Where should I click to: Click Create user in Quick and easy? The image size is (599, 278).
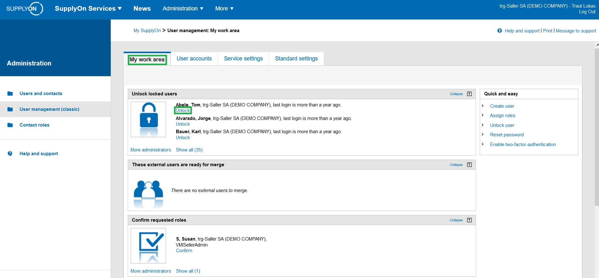click(x=502, y=106)
